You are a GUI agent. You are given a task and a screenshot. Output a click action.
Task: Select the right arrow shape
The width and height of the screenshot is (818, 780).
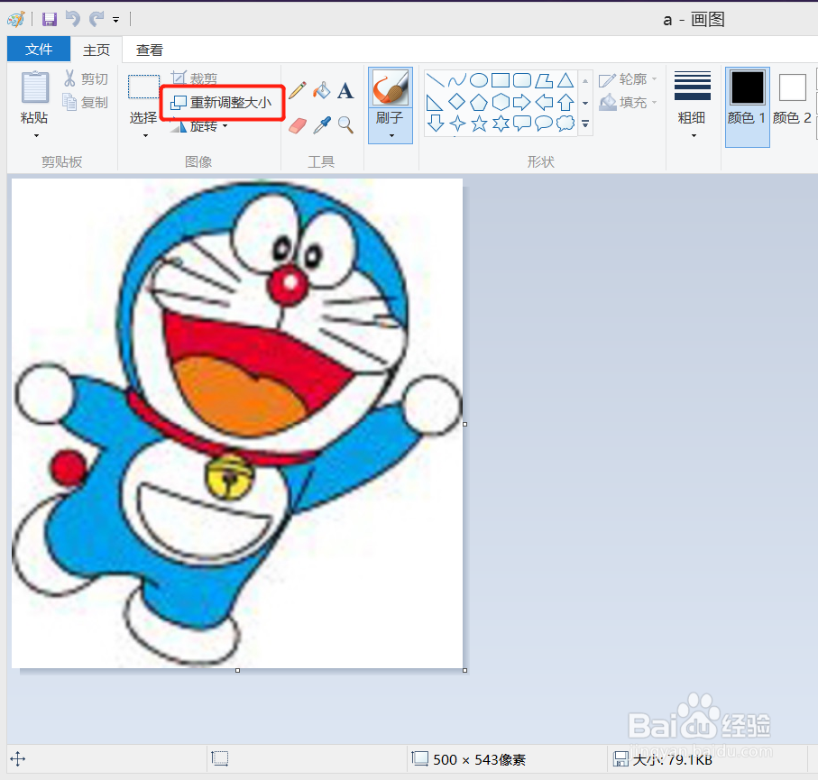tap(522, 102)
